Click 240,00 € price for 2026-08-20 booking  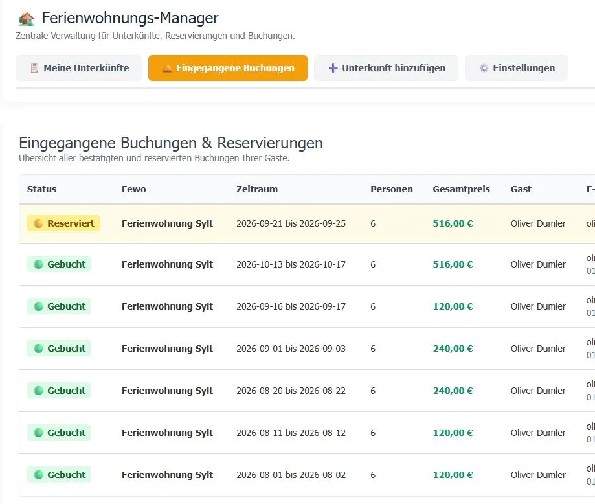(x=453, y=391)
